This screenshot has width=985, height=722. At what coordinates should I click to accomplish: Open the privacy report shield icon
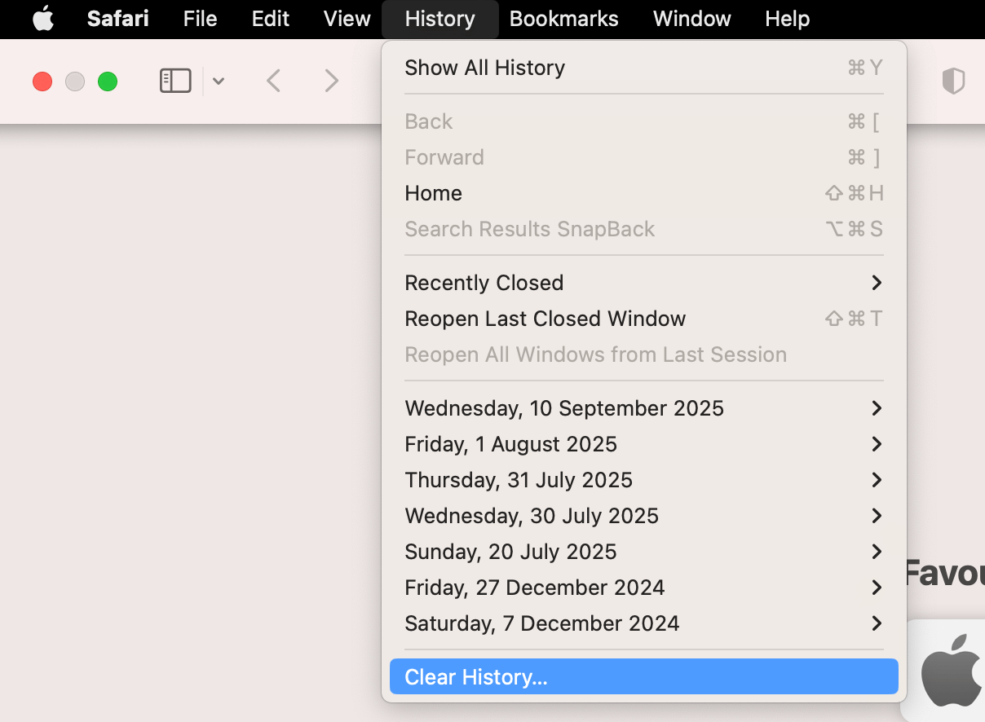953,81
